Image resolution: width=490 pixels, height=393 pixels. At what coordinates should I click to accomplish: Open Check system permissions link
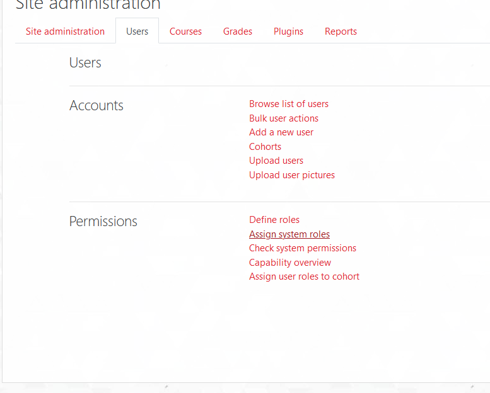click(303, 249)
